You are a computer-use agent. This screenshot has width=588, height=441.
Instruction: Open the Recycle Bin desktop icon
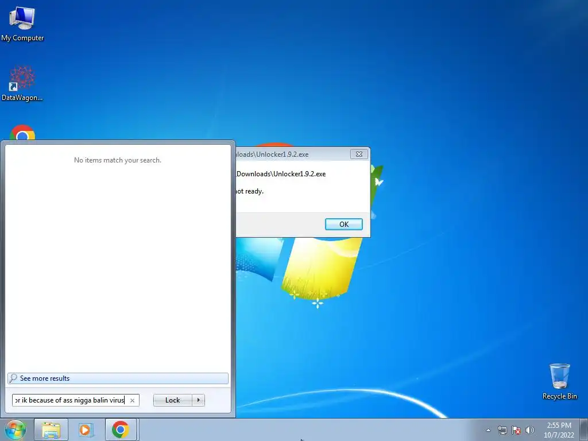(x=559, y=381)
